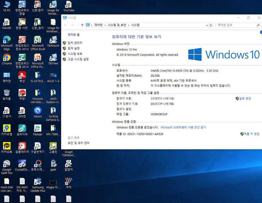Open the 내 PC desktop icon

(7, 6)
